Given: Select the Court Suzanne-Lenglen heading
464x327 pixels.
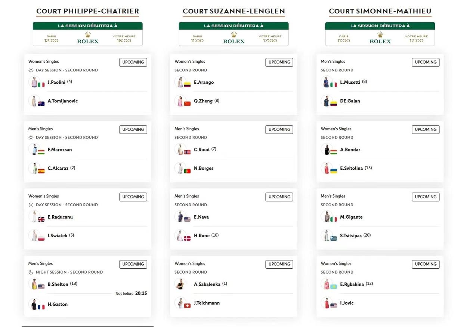Looking at the screenshot, I should tap(233, 12).
